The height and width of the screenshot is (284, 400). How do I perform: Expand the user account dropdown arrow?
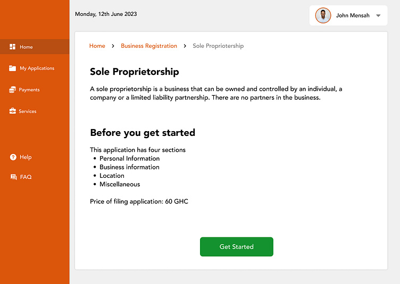[x=378, y=16]
